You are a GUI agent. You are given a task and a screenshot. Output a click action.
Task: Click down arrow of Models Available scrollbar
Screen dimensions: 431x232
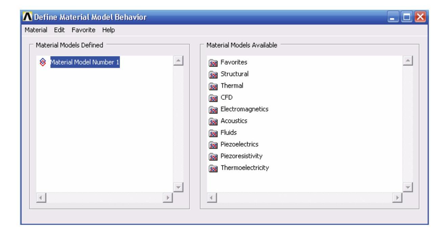[x=408, y=187]
